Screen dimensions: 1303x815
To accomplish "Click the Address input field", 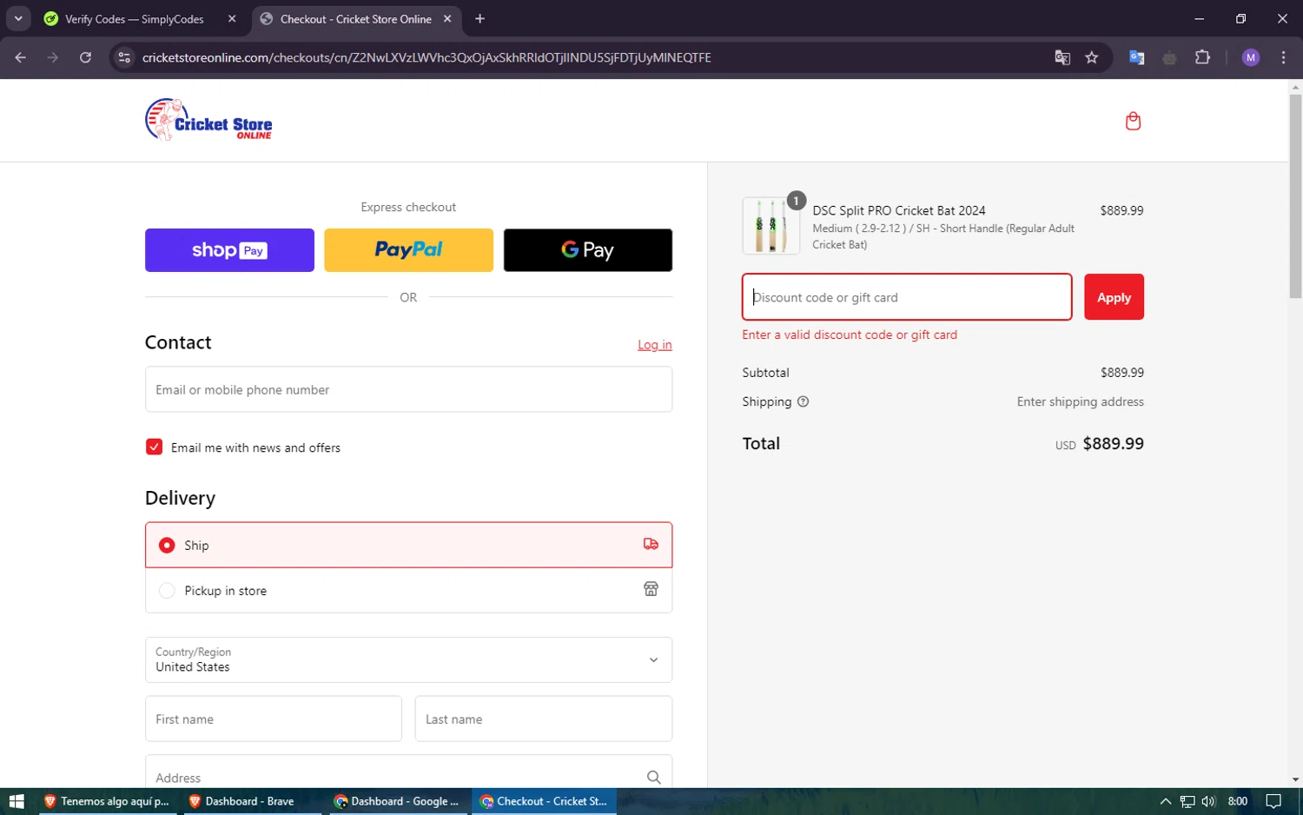I will point(408,773).
